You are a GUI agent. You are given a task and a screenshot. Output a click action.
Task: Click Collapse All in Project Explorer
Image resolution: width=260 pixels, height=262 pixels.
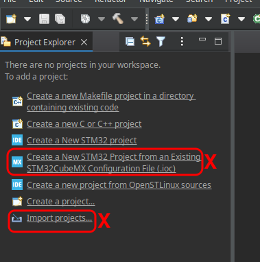tap(130, 42)
